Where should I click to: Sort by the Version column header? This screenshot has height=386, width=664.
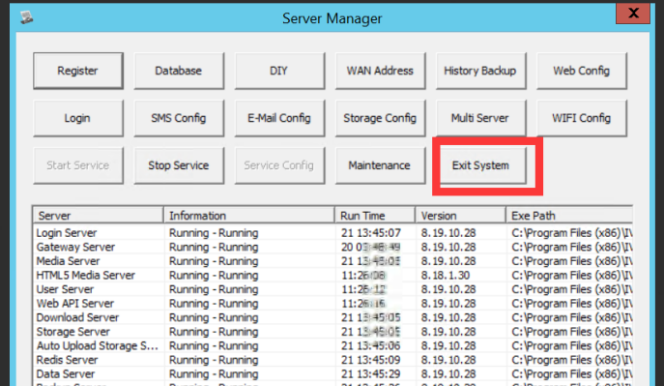(461, 216)
